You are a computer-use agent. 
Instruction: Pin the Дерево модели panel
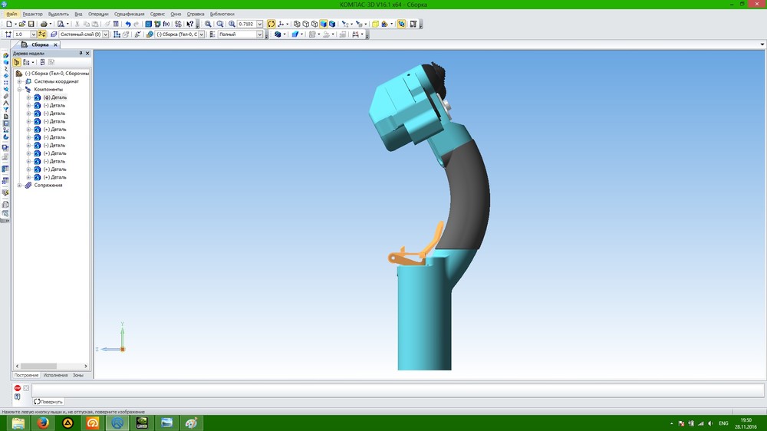(x=81, y=54)
